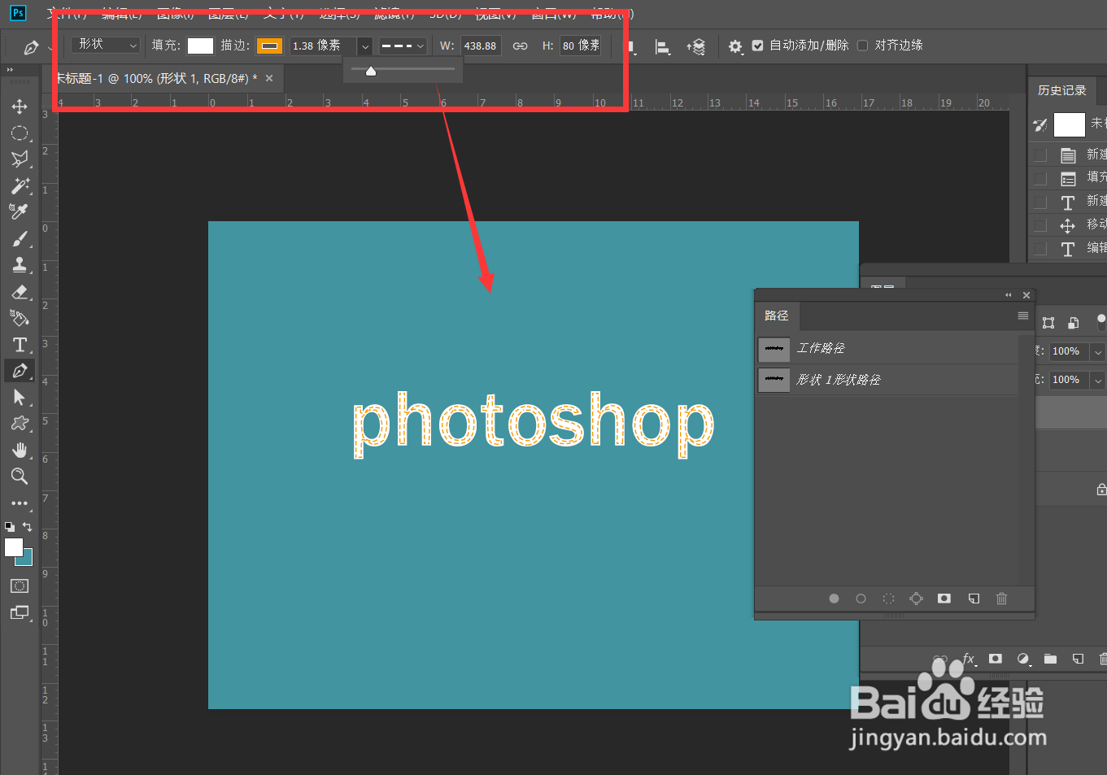This screenshot has height=775, width=1107.
Task: Create new path in Paths panel
Action: tap(974, 599)
